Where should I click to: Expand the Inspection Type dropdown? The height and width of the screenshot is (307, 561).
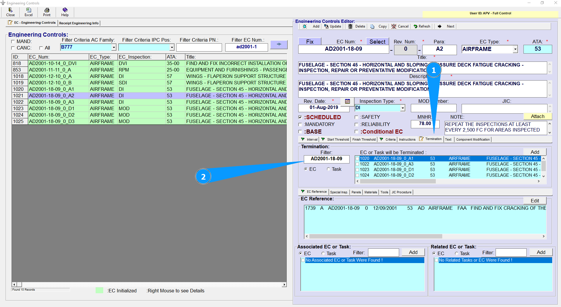pos(403,108)
